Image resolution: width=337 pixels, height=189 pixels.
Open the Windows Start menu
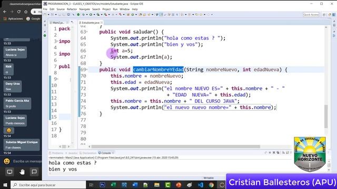pos(5,185)
